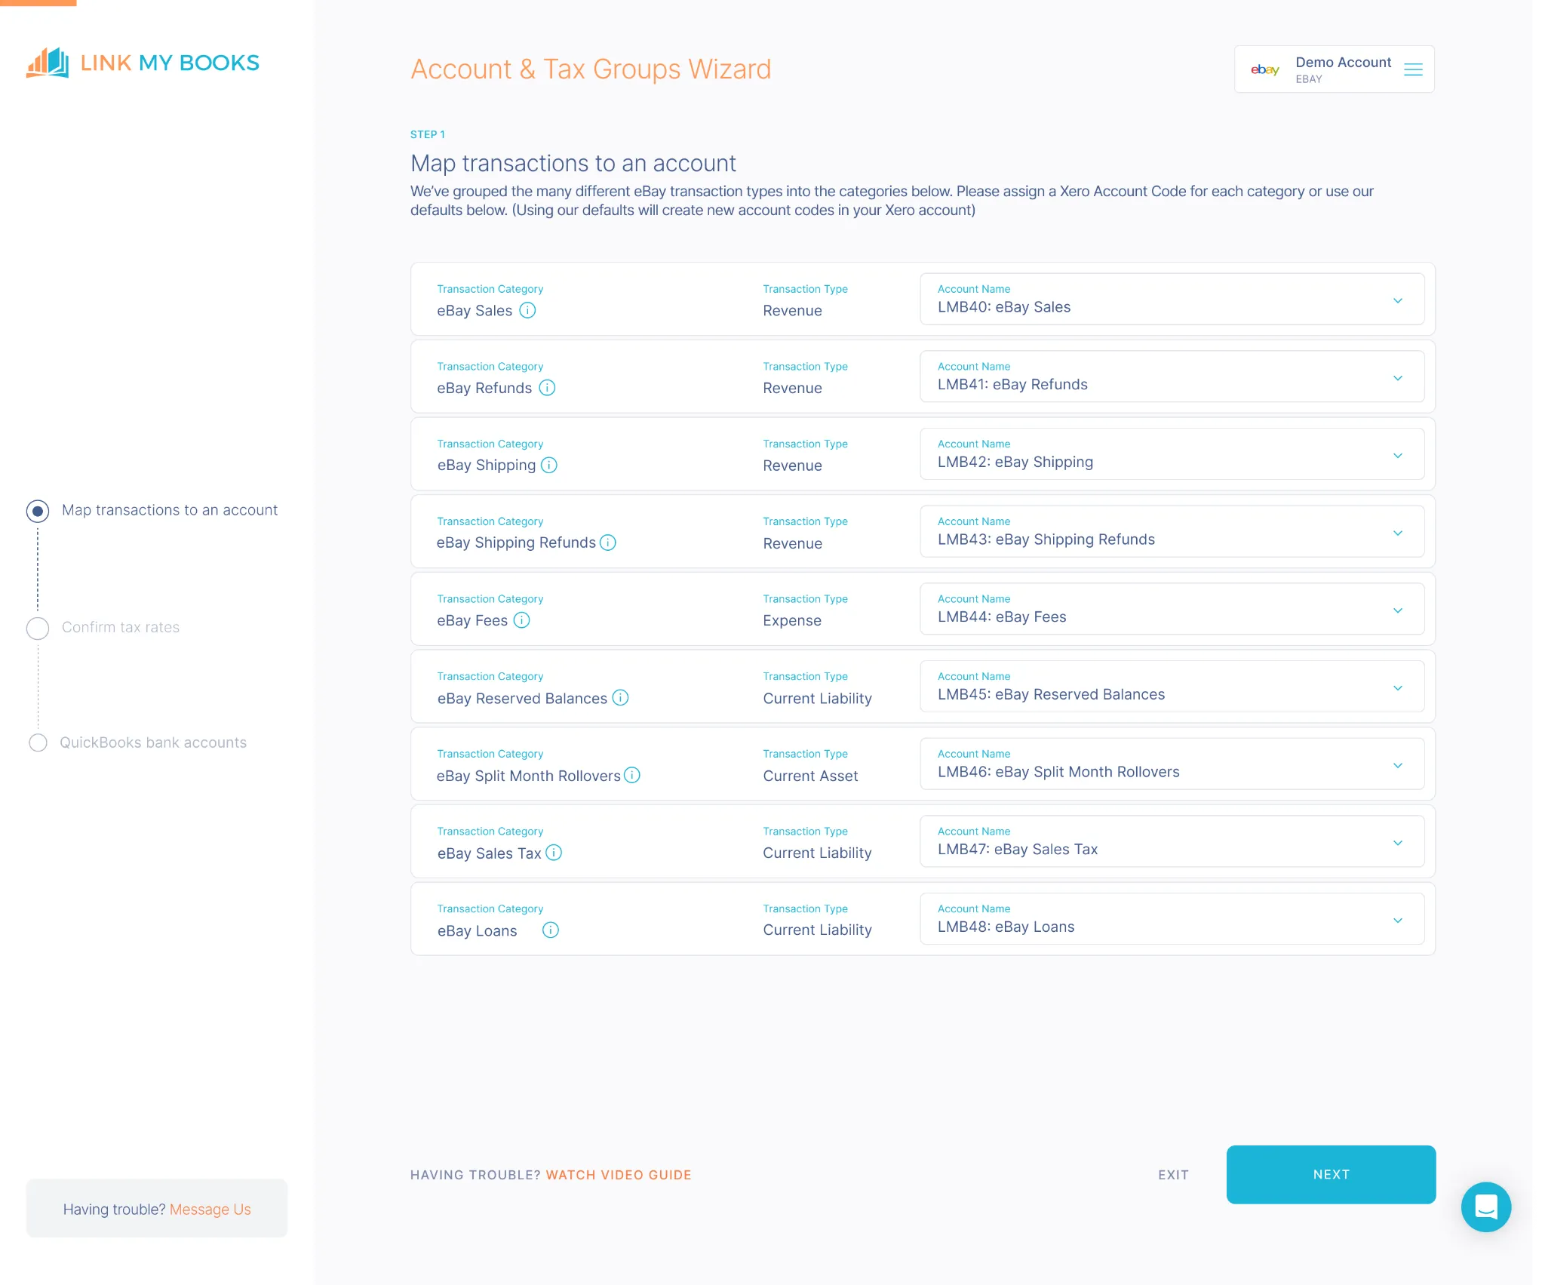This screenshot has width=1545, height=1285.
Task: Open the LMB40: eBay Sales account dropdown
Action: click(1172, 300)
